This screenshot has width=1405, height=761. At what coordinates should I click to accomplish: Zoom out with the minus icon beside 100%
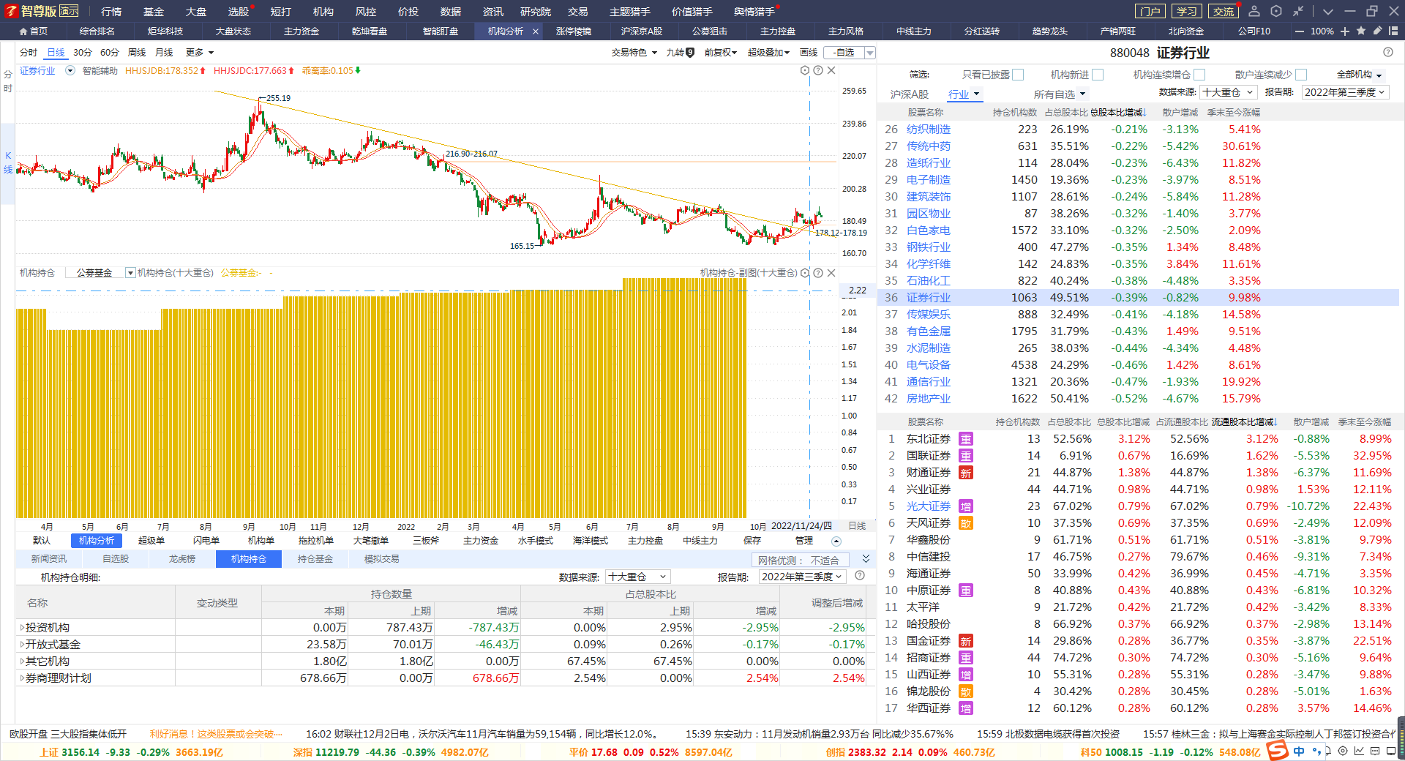[1300, 31]
